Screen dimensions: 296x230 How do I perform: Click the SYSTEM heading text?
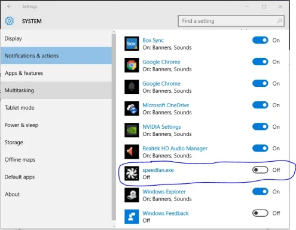pos(32,21)
